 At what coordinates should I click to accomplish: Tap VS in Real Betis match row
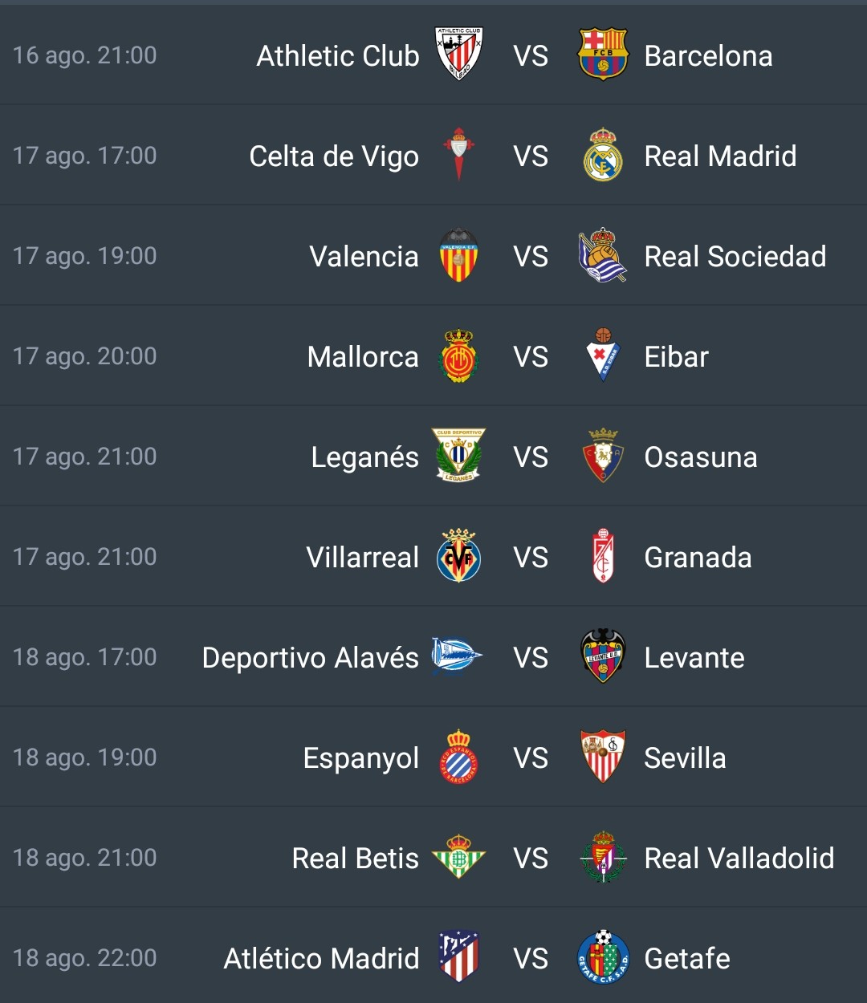531,859
